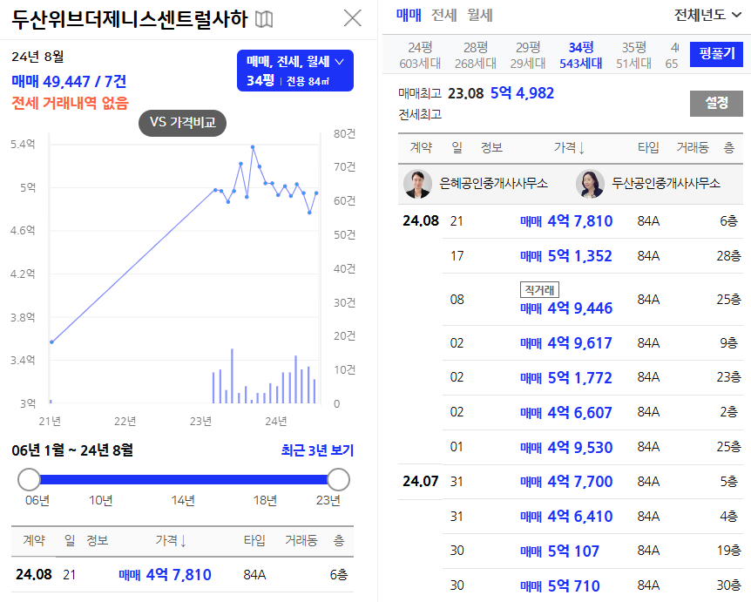Select the 매매 5억 107 19층 row
Screen dimensions: 751x602
coord(592,551)
